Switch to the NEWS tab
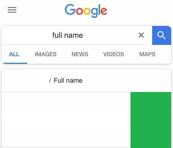 coord(80,54)
